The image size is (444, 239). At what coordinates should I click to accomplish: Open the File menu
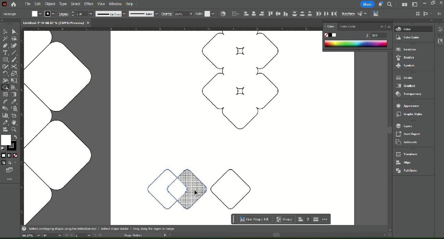27,4
